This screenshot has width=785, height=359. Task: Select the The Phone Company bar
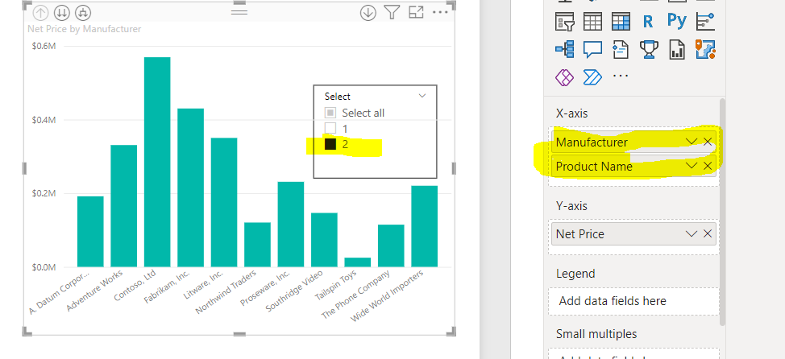tap(391, 246)
